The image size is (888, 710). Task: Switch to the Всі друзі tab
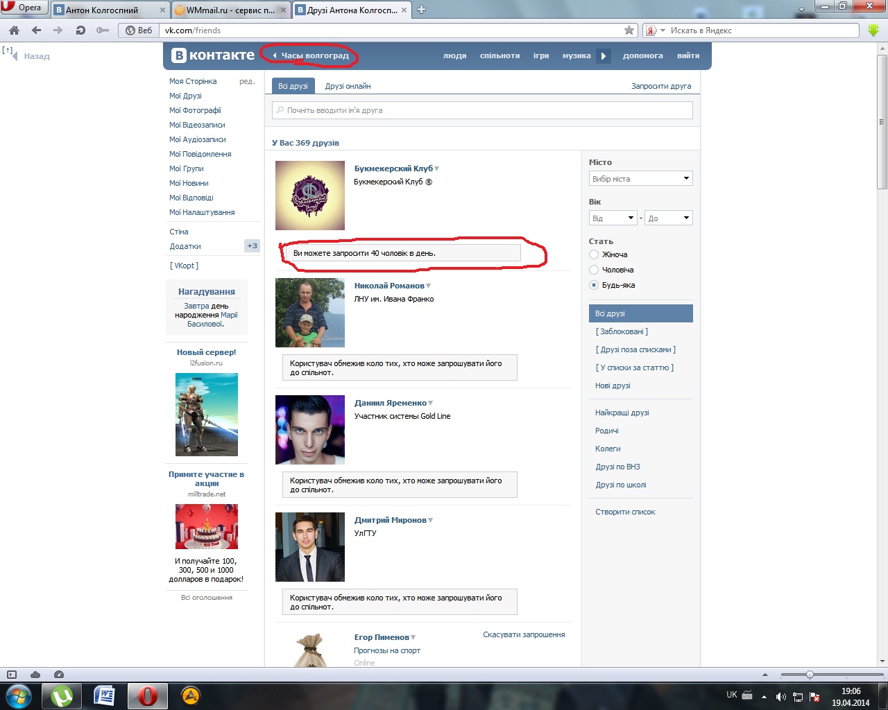click(x=293, y=86)
